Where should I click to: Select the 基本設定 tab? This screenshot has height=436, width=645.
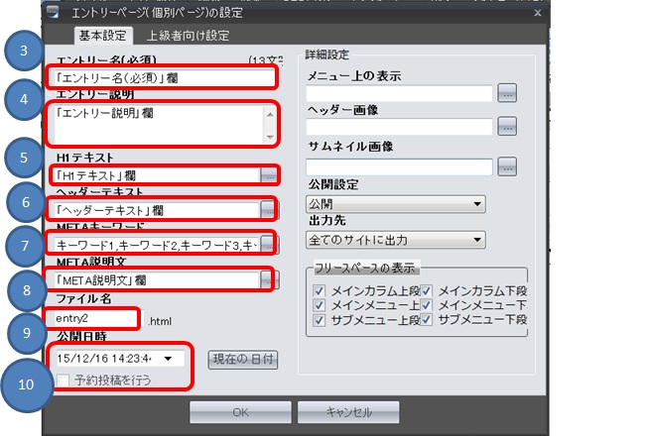click(x=102, y=37)
